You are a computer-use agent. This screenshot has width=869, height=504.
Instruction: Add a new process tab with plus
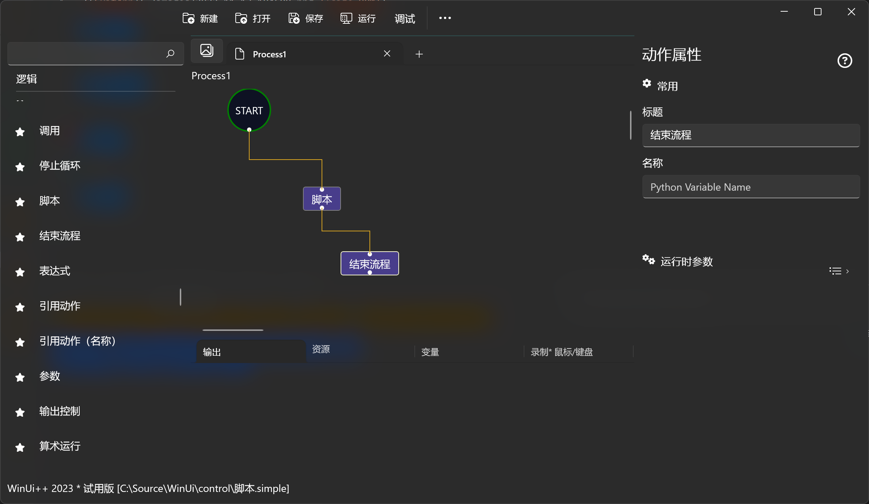tap(419, 54)
